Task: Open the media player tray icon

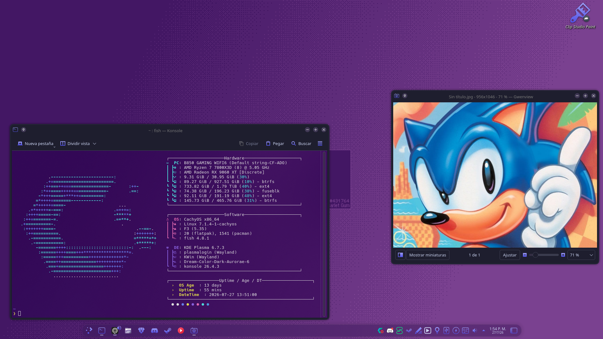Action: tap(428, 330)
